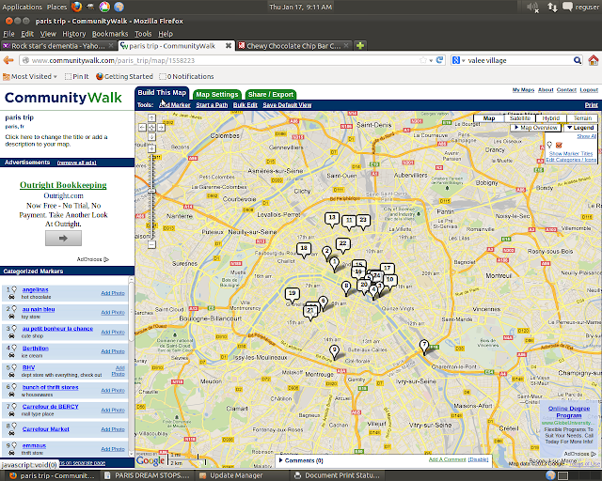Open the Applications menu in top panel
The width and height of the screenshot is (602, 481).
(x=22, y=7)
